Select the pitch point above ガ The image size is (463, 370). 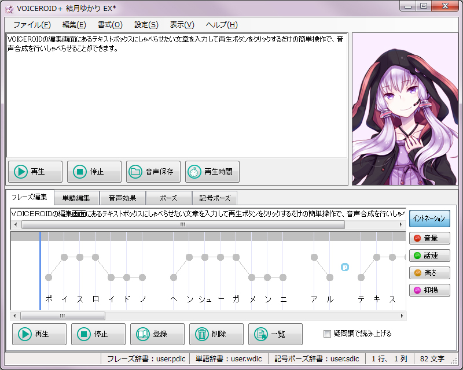click(x=236, y=257)
